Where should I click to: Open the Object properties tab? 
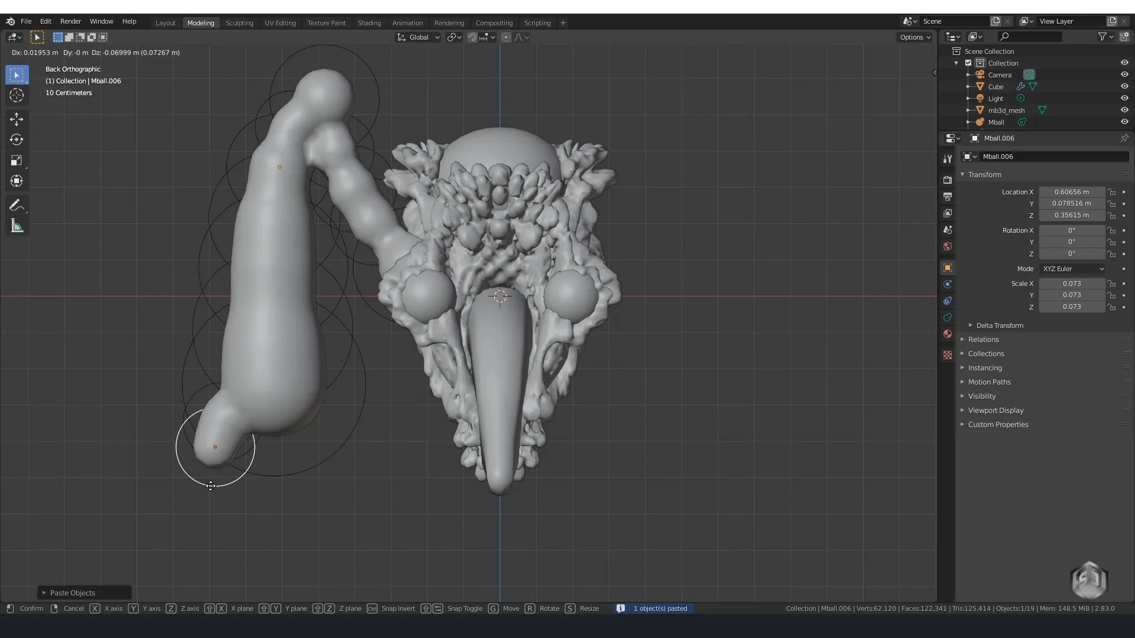coord(948,268)
